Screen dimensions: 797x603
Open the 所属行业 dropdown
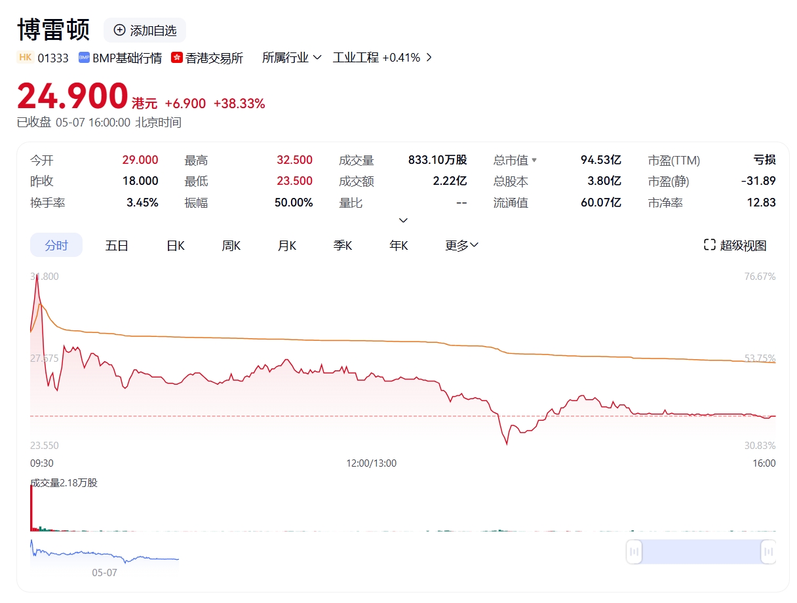click(x=292, y=58)
